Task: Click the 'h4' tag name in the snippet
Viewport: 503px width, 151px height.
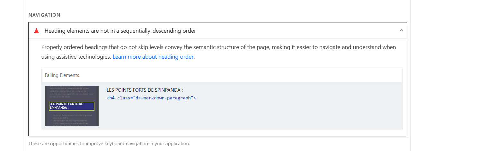Action: click(112, 98)
